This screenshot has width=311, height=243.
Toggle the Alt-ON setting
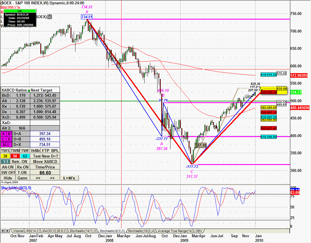pos(8,167)
